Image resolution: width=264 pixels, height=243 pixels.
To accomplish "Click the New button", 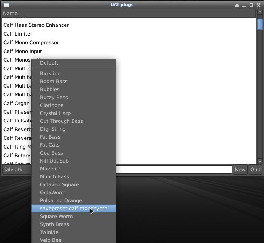I will tap(240, 170).
